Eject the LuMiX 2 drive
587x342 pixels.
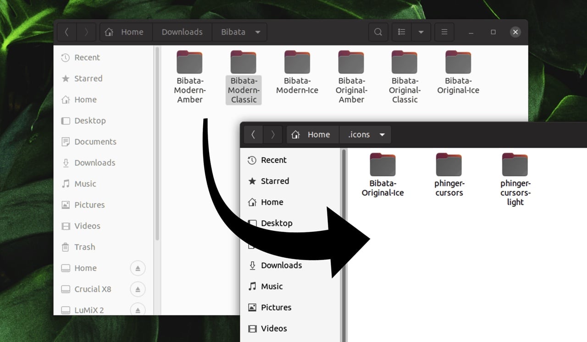coord(138,310)
